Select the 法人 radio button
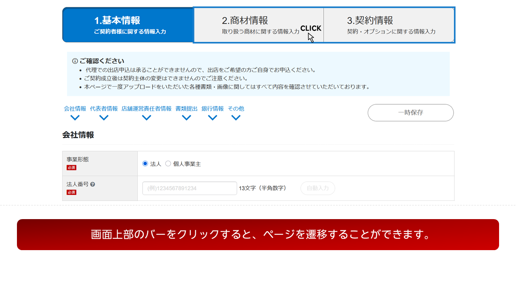 pos(145,164)
